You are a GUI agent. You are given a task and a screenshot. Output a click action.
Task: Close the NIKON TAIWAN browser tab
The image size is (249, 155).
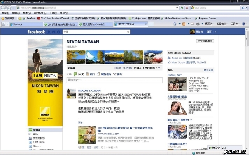pos(146,24)
